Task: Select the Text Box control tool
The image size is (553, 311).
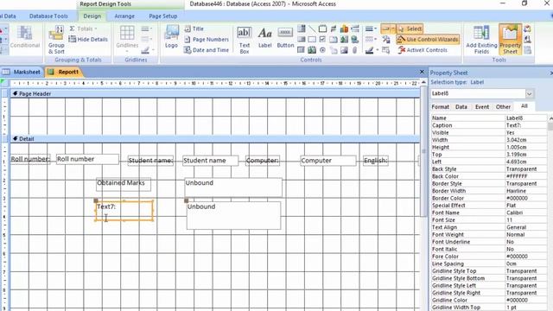Action: (x=244, y=40)
